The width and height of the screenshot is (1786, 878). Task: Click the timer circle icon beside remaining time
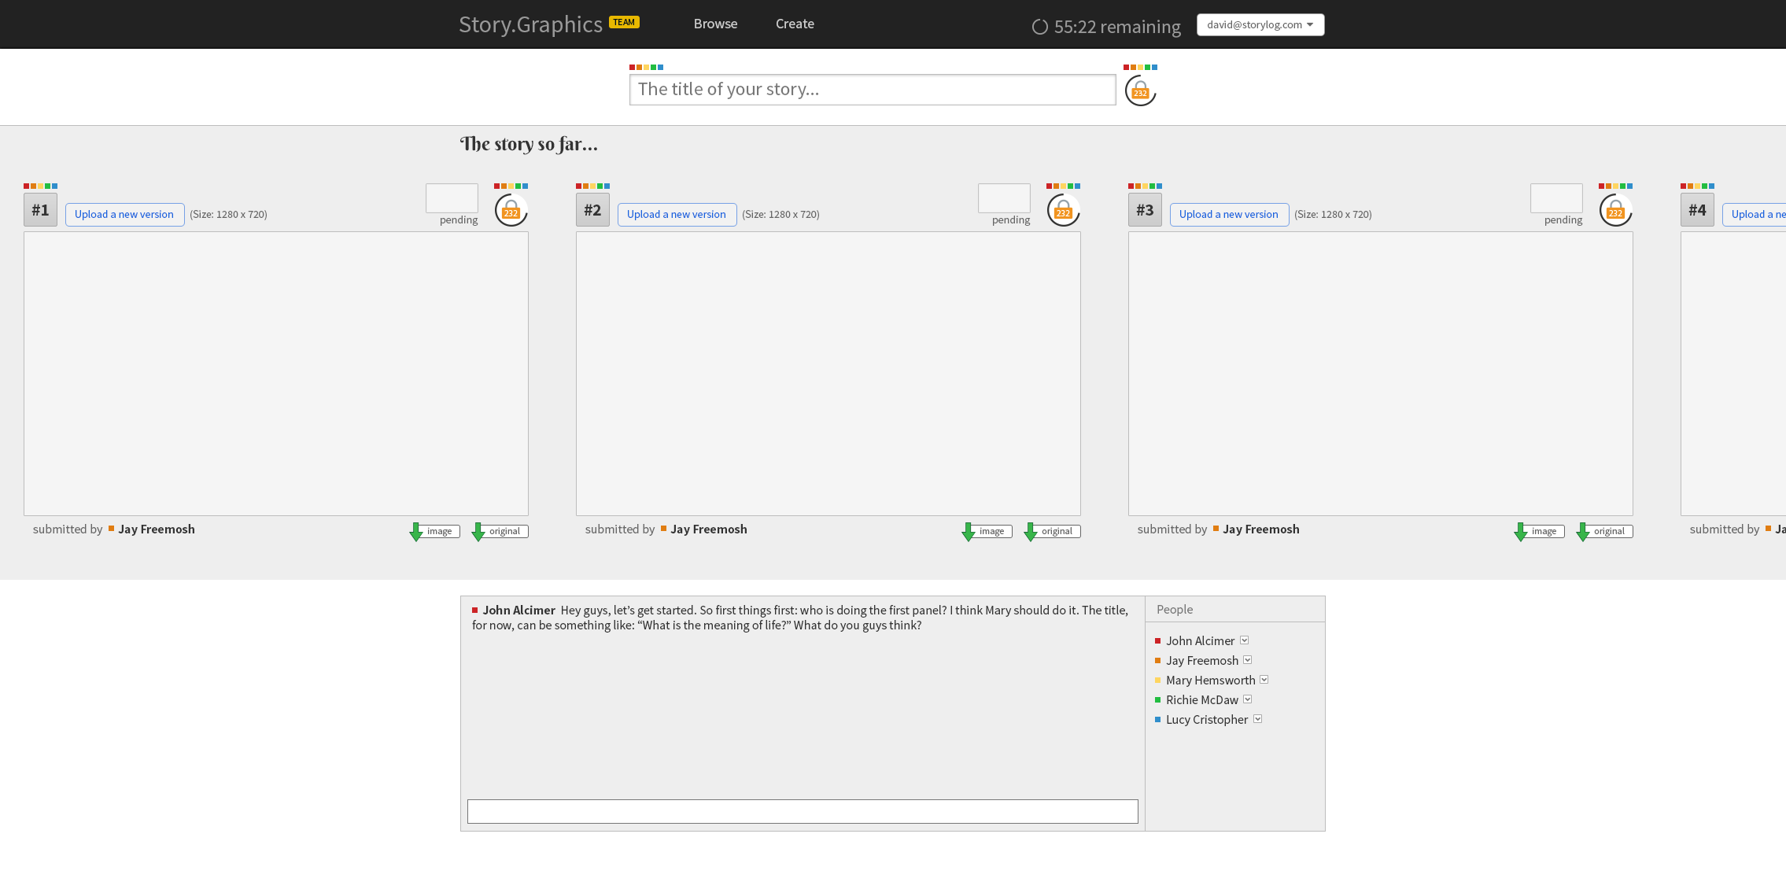click(x=1039, y=27)
